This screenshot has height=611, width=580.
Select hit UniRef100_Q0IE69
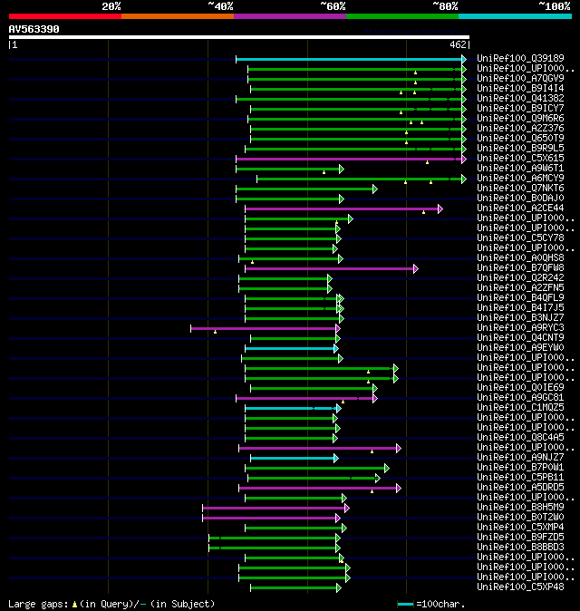[x=520, y=387]
